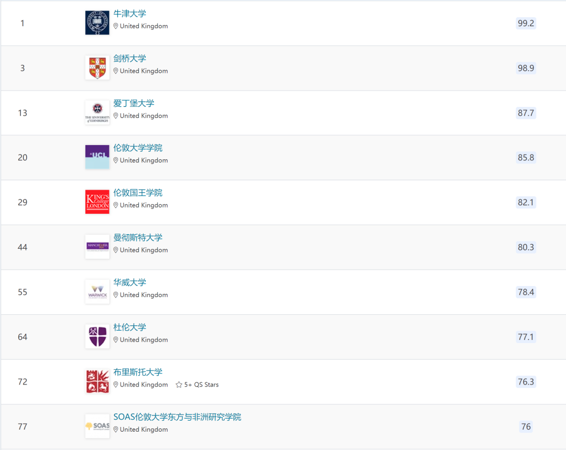The width and height of the screenshot is (566, 450).
Task: Click the Oxford University crest logo
Action: [97, 23]
